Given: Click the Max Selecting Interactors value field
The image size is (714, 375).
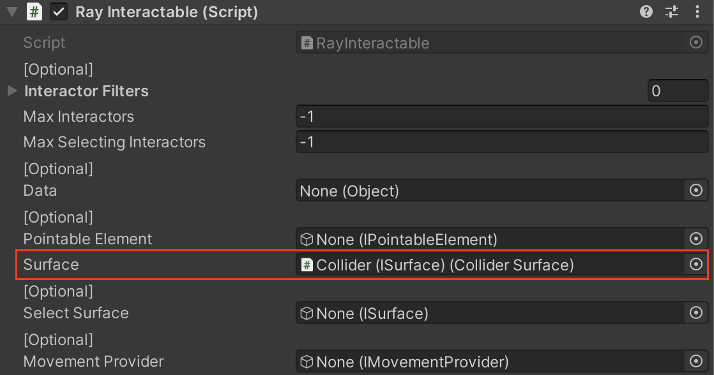Looking at the screenshot, I should click(501, 142).
